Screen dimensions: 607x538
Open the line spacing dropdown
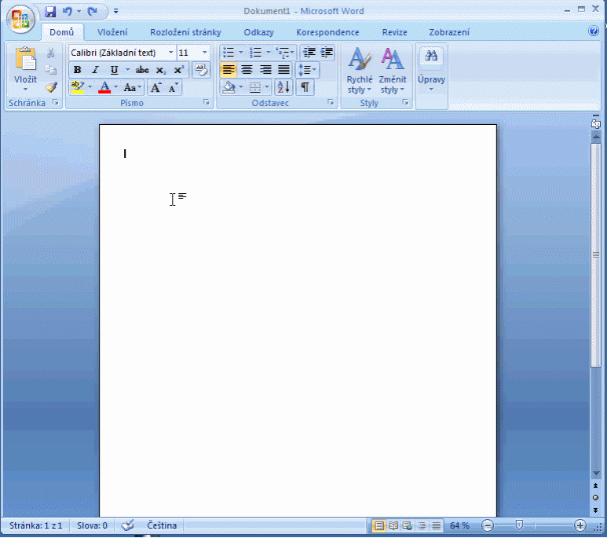coord(307,70)
